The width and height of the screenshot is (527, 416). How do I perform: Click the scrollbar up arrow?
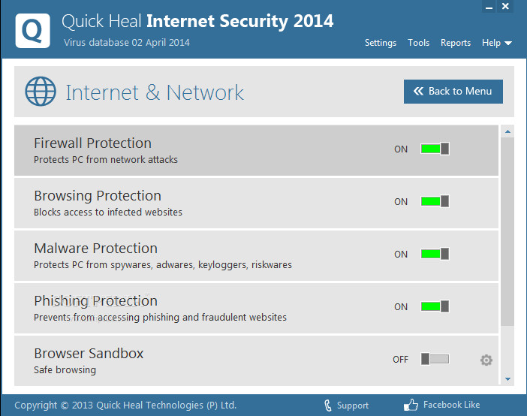click(507, 132)
